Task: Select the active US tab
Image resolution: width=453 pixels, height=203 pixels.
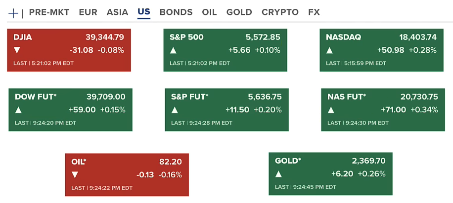Action: tap(144, 12)
